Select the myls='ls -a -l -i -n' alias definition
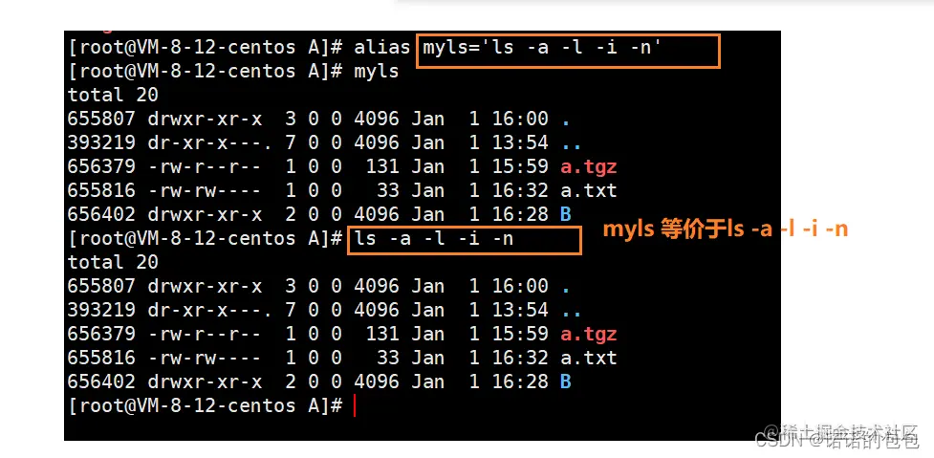 pos(542,48)
